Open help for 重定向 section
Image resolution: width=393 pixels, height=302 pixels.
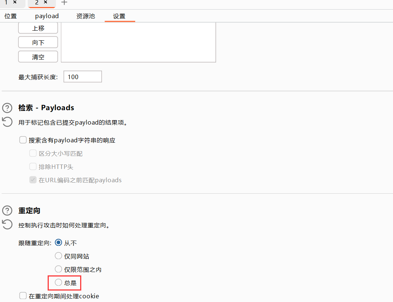(x=7, y=211)
